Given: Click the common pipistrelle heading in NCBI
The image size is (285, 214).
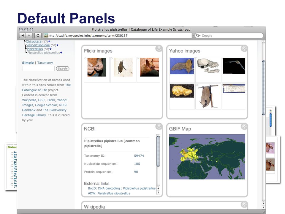Looking at the screenshot, I should click(112, 143).
